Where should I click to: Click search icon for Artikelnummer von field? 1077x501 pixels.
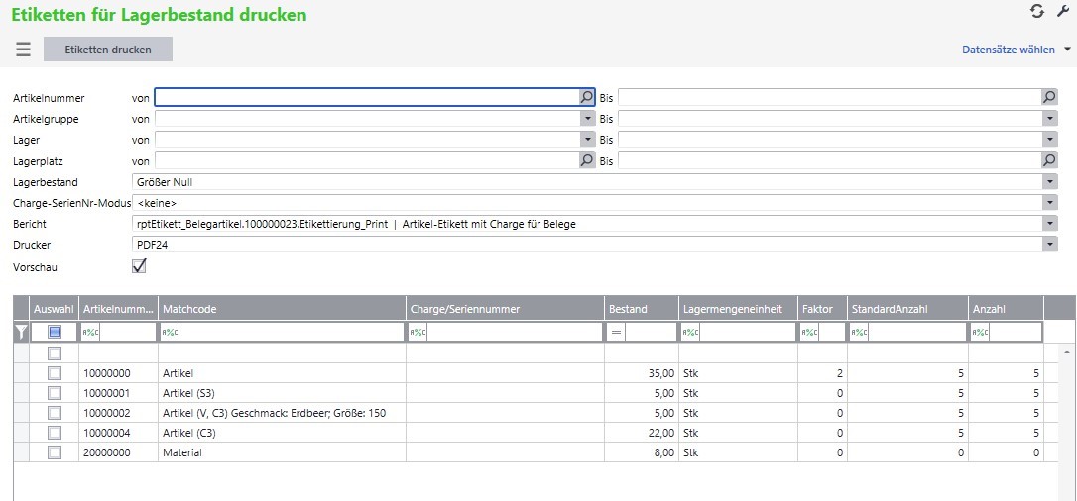coord(586,97)
